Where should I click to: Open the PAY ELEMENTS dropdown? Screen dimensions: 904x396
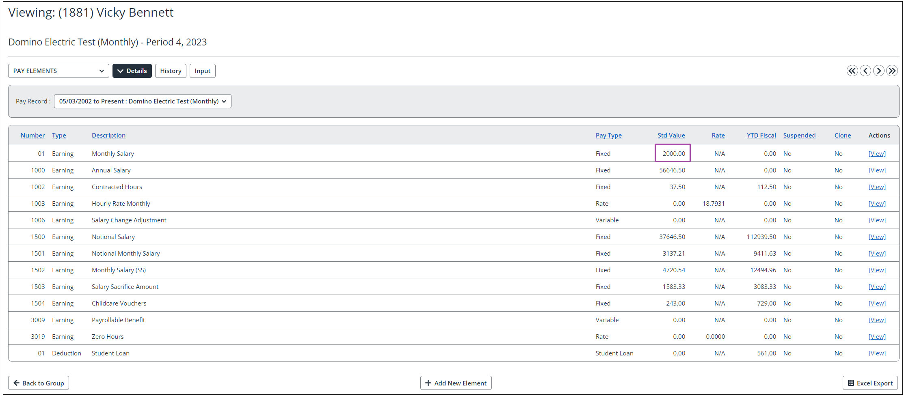pos(58,71)
